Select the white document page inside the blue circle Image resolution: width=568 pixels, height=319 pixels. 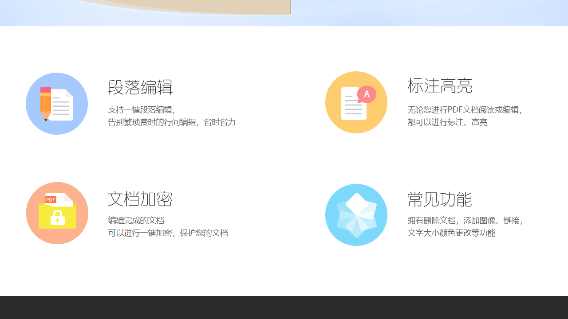(x=61, y=105)
